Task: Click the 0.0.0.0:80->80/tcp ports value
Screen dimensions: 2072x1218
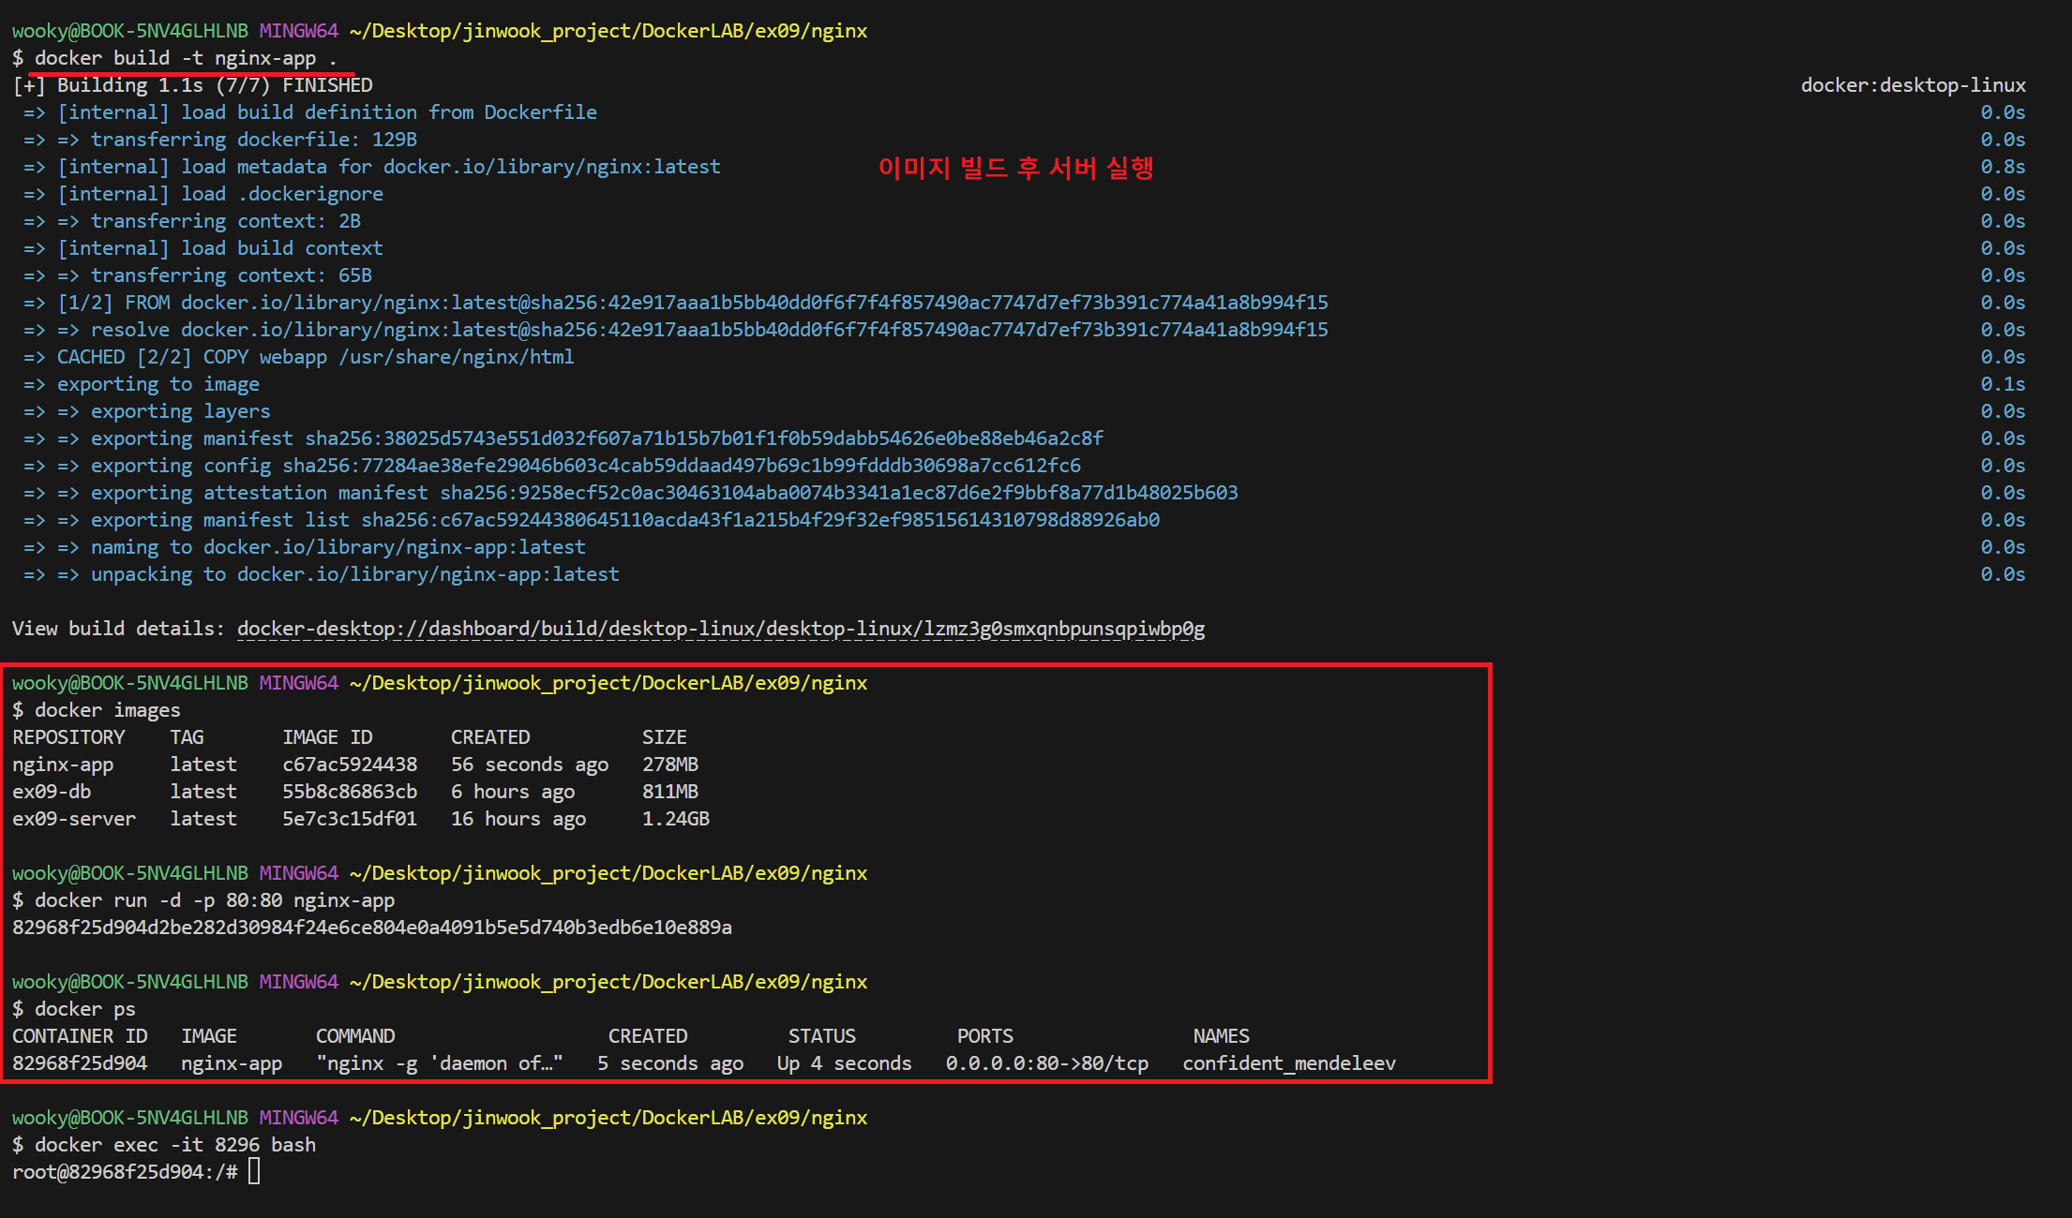Action: (x=1046, y=1063)
